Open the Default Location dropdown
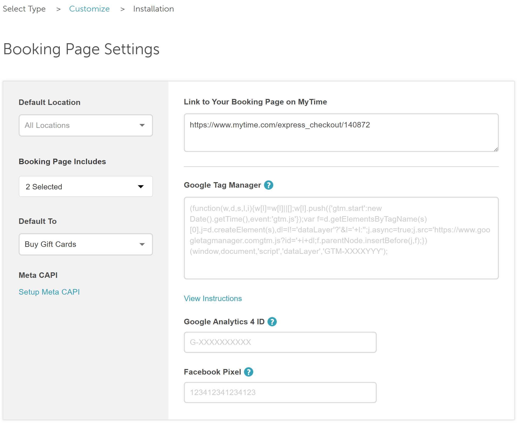 pyautogui.click(x=86, y=125)
